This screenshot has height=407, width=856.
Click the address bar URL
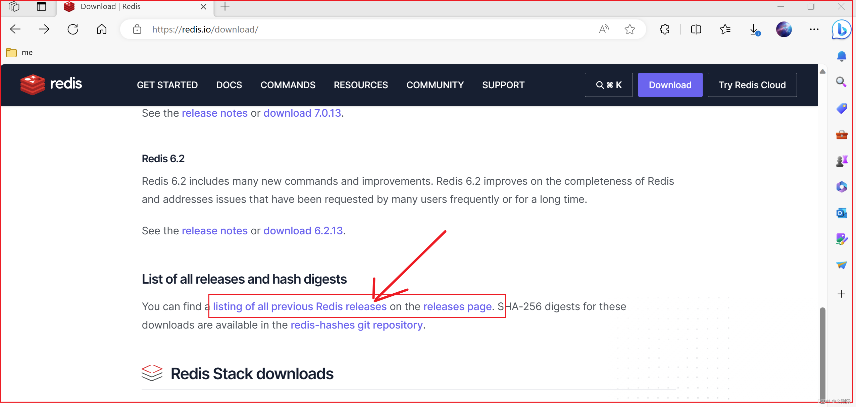pyautogui.click(x=205, y=30)
